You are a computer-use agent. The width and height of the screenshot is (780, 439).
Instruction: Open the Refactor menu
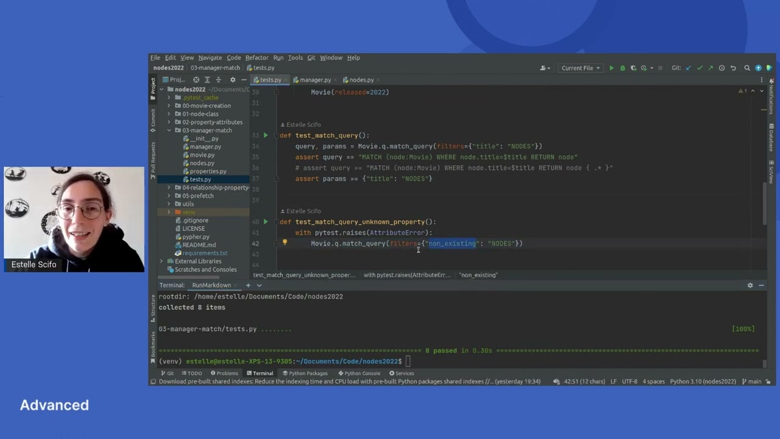click(x=257, y=58)
